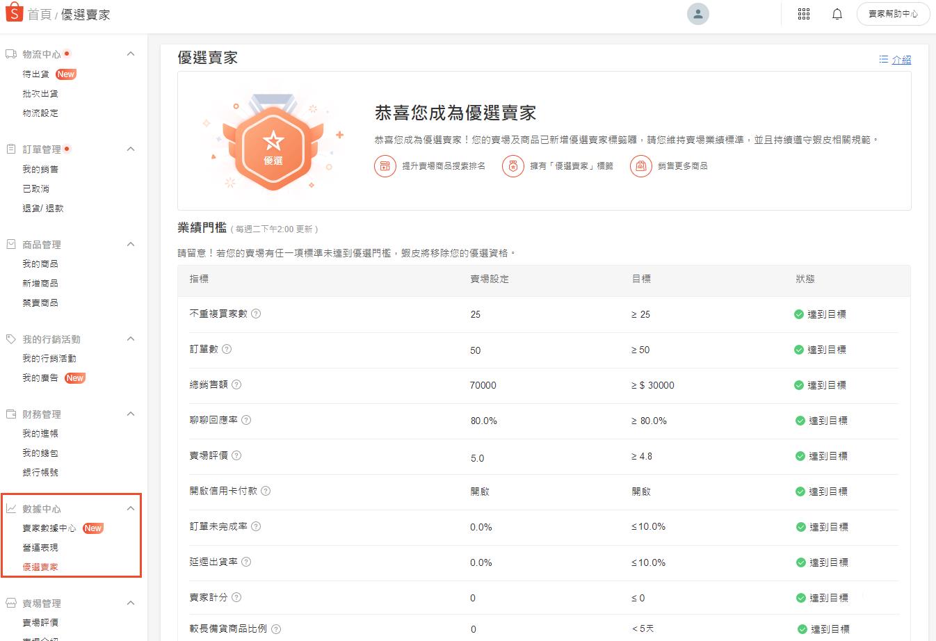Click help icon next to 延遲出貨率

pos(246,562)
